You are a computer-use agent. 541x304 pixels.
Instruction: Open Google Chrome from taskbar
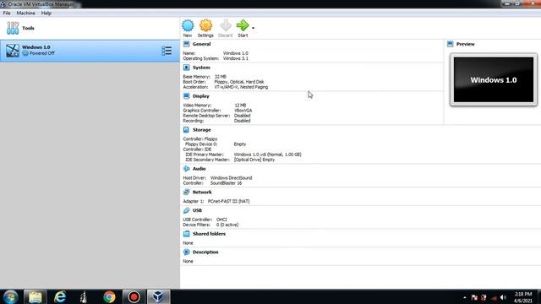tap(109, 296)
